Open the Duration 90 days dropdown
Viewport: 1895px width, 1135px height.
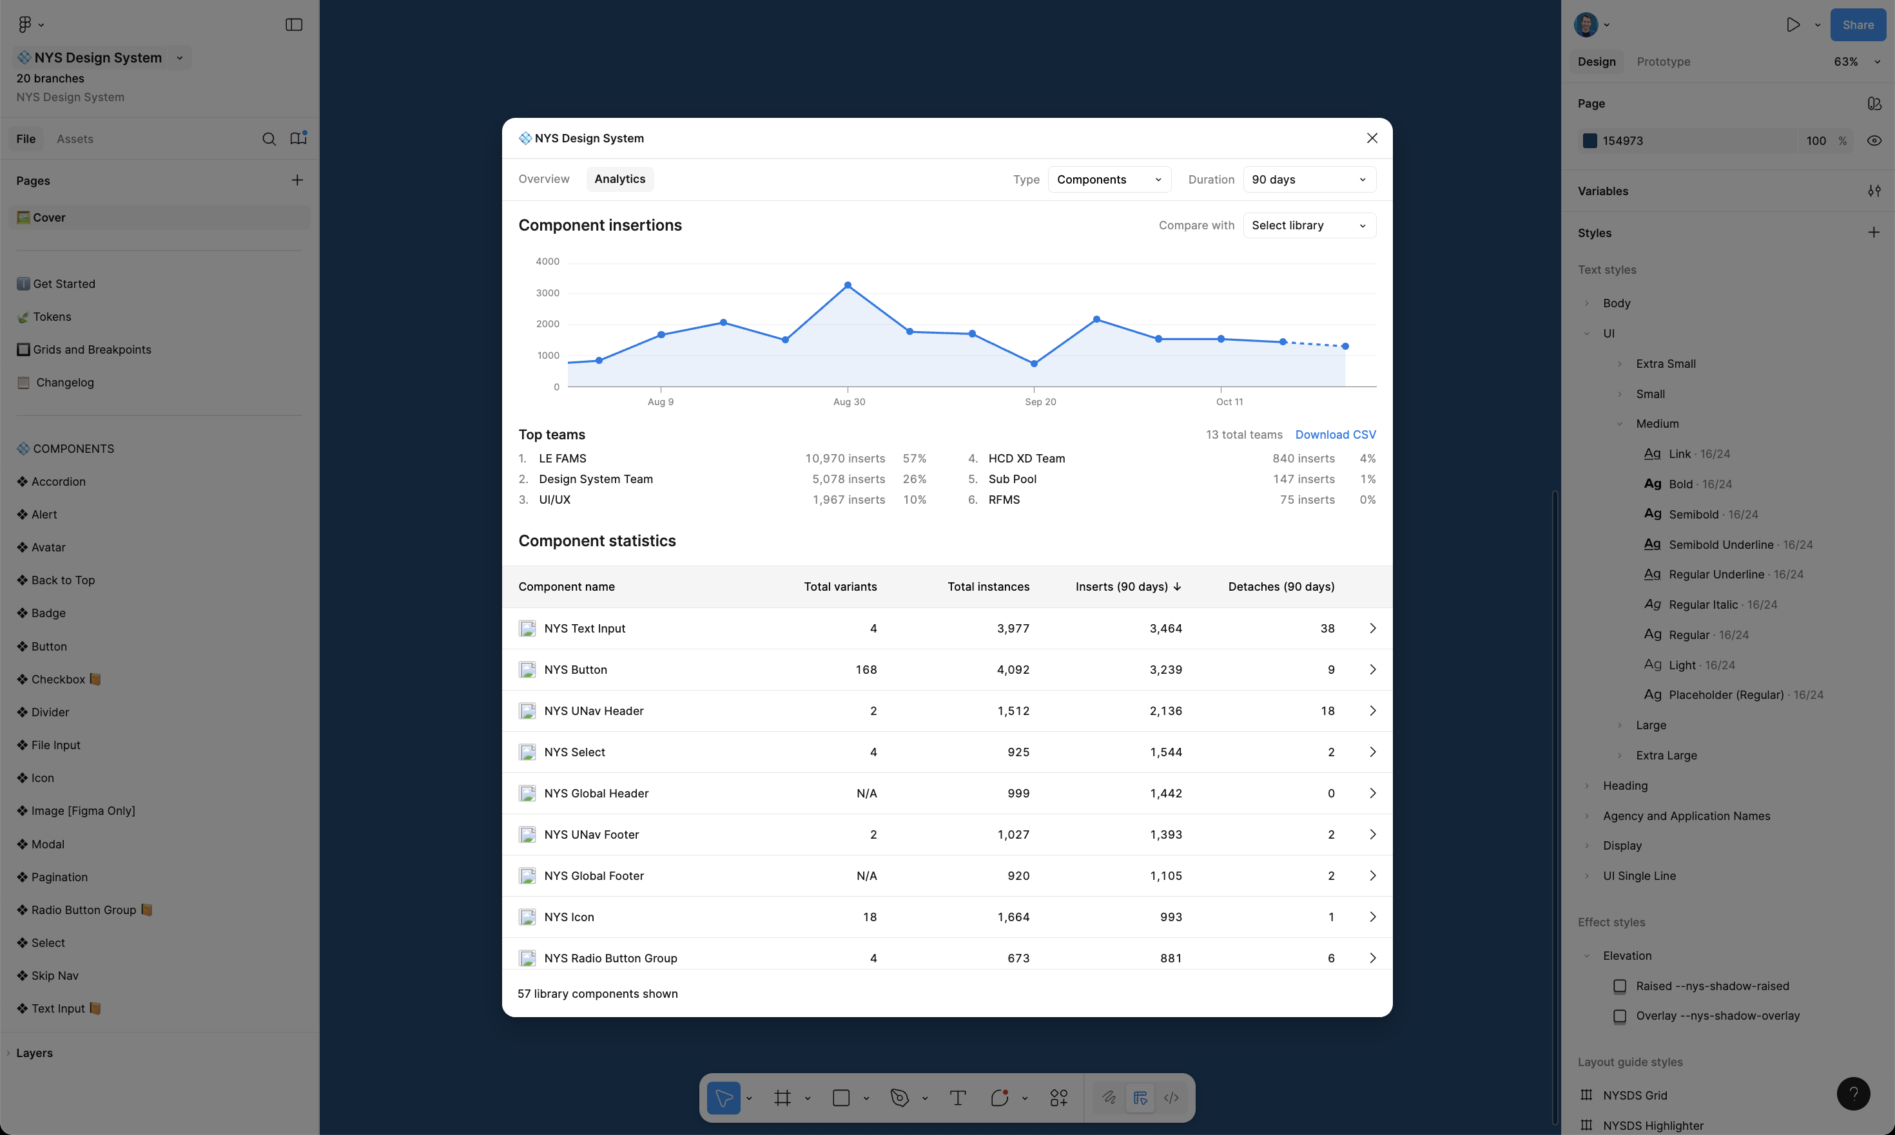pyautogui.click(x=1308, y=179)
